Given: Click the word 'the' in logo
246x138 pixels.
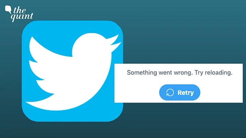Looking at the screenshot, I should (x=19, y=10).
